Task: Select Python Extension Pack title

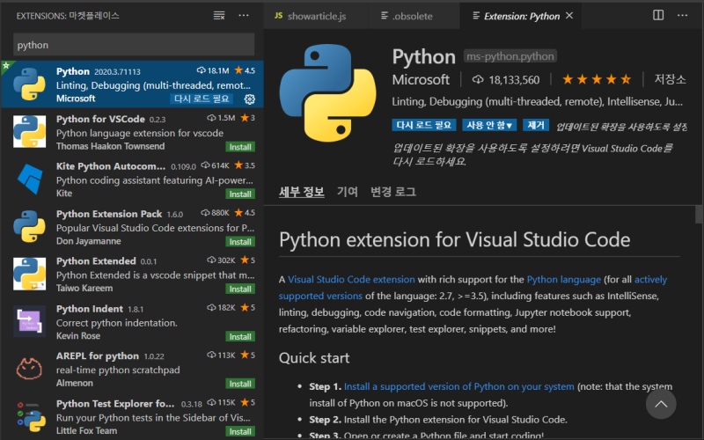Action: [109, 214]
